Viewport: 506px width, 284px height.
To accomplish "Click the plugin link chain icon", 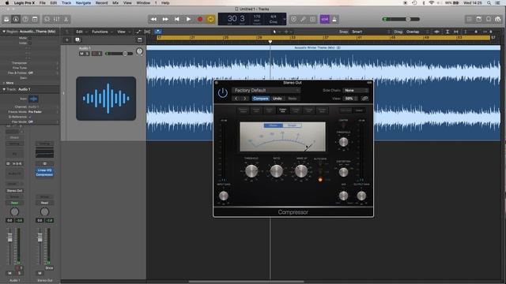I will point(364,99).
